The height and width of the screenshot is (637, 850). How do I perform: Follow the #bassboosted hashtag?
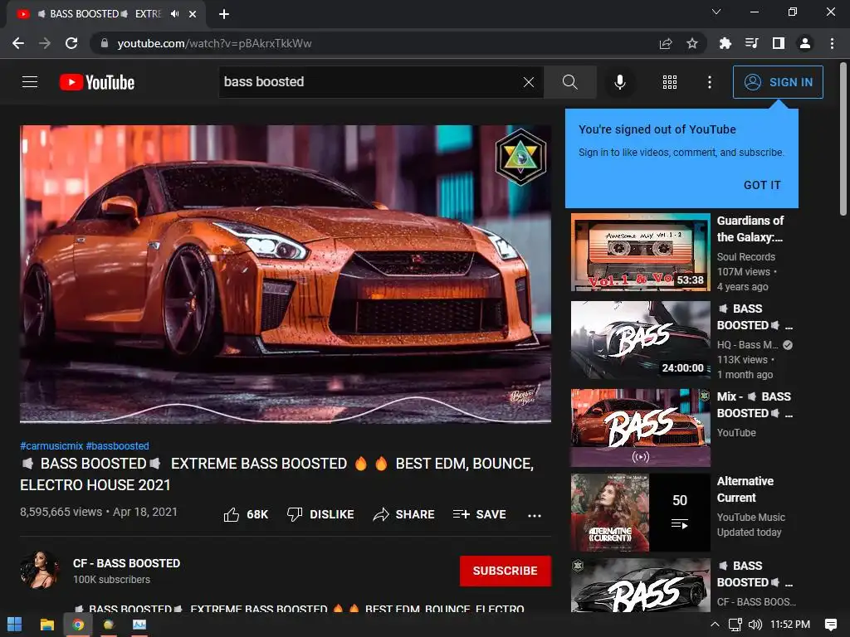pyautogui.click(x=117, y=445)
